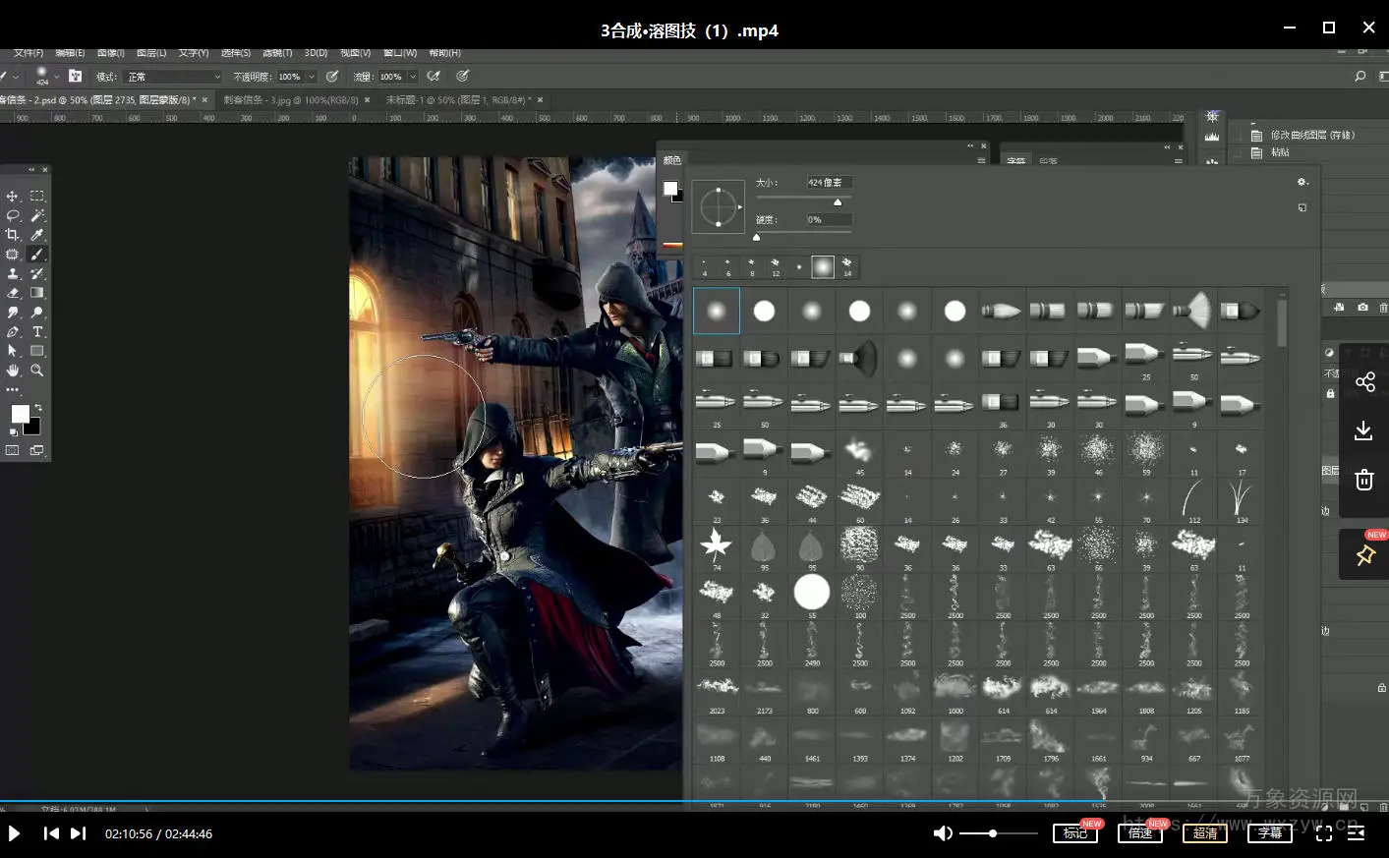The height and width of the screenshot is (858, 1389).
Task: Select the Eraser tool
Action: click(13, 293)
